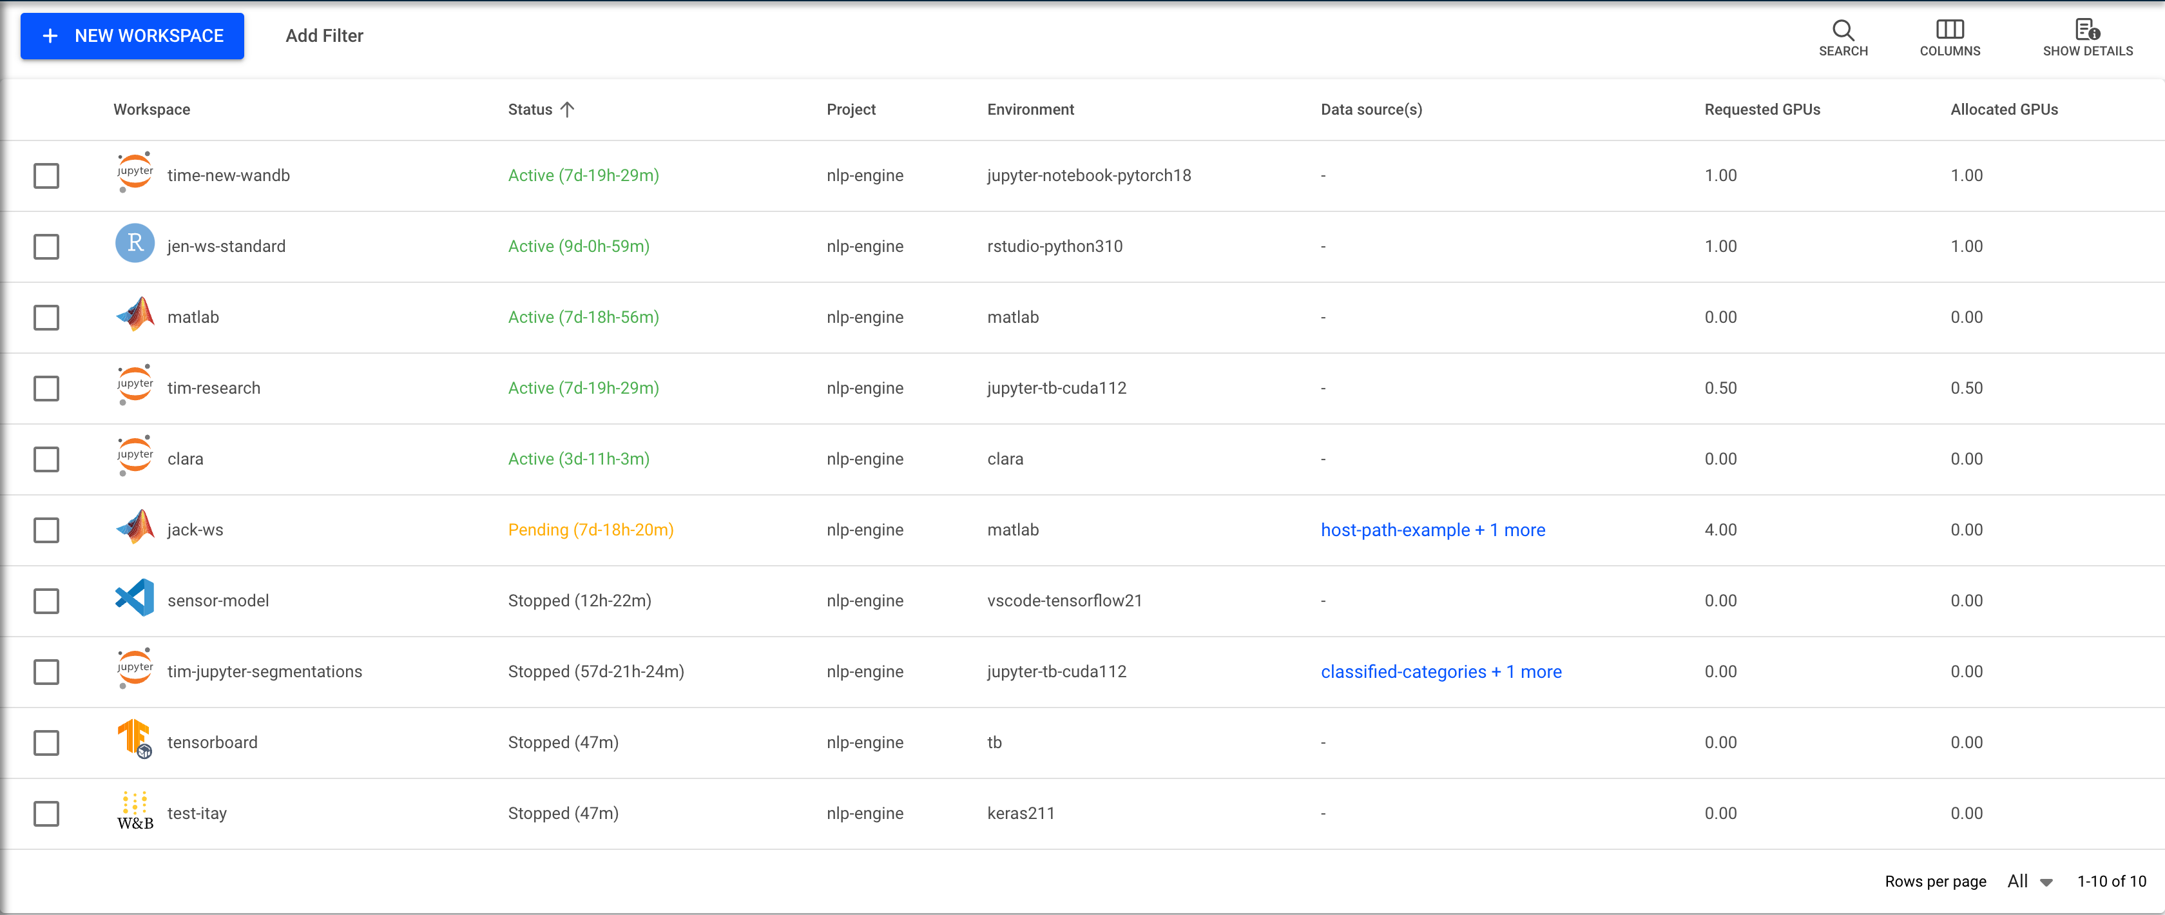Image resolution: width=2165 pixels, height=915 pixels.
Task: Click MATLAB icon of jack-ws
Action: pyautogui.click(x=135, y=527)
